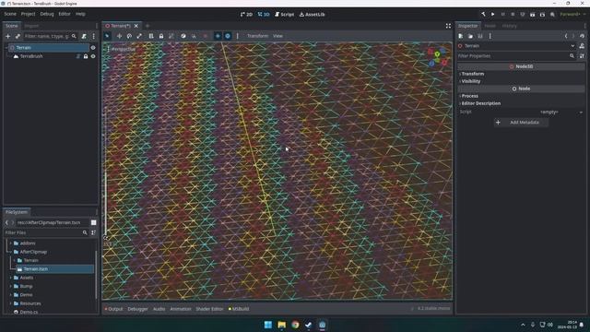590x332 pixels.
Task: Save the currently edited resource
Action: click(x=480, y=36)
